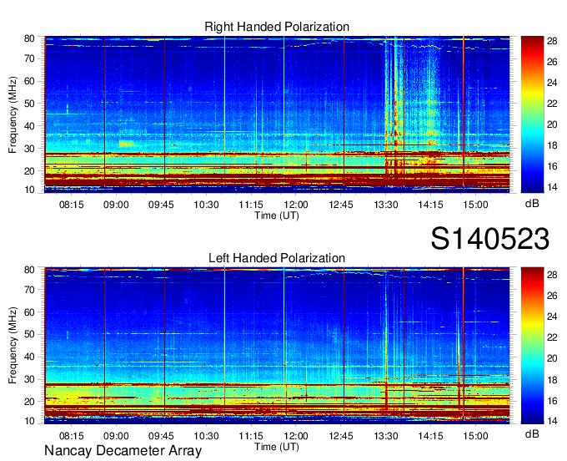Click the dB unit label under bottom color bar
The height and width of the screenshot is (461, 567).
point(532,433)
